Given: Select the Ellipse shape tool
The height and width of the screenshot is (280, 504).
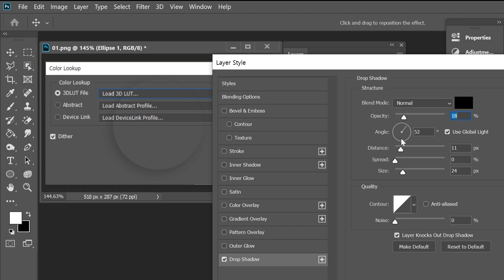Looking at the screenshot, I should (10, 174).
